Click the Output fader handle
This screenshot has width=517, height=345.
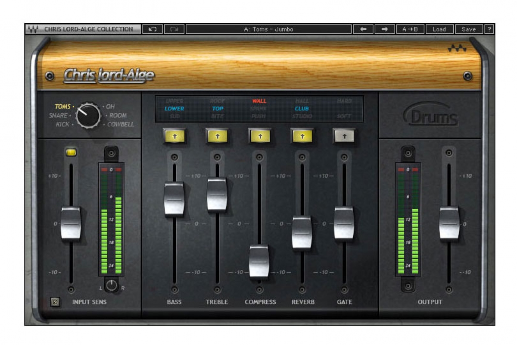point(449,223)
